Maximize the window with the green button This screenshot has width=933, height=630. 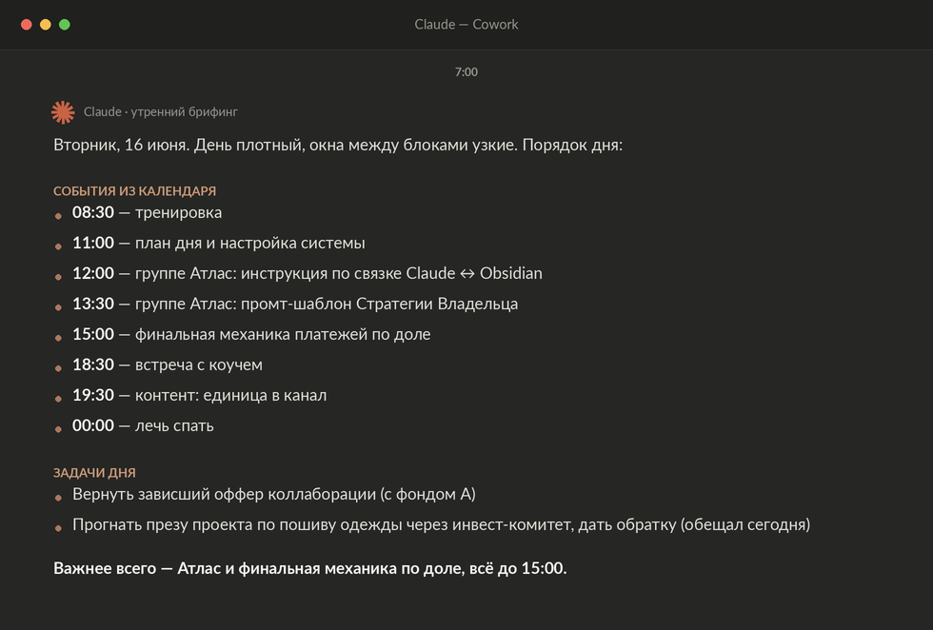(x=65, y=25)
